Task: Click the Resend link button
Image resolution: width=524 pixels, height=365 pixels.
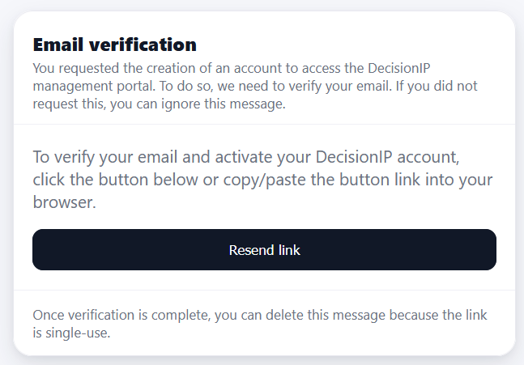Action: [x=264, y=250]
